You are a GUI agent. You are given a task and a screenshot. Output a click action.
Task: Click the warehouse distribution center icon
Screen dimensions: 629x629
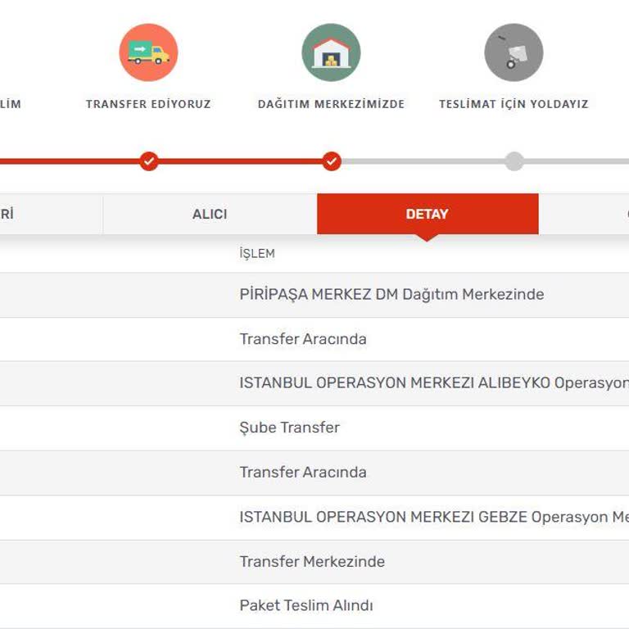[331, 52]
